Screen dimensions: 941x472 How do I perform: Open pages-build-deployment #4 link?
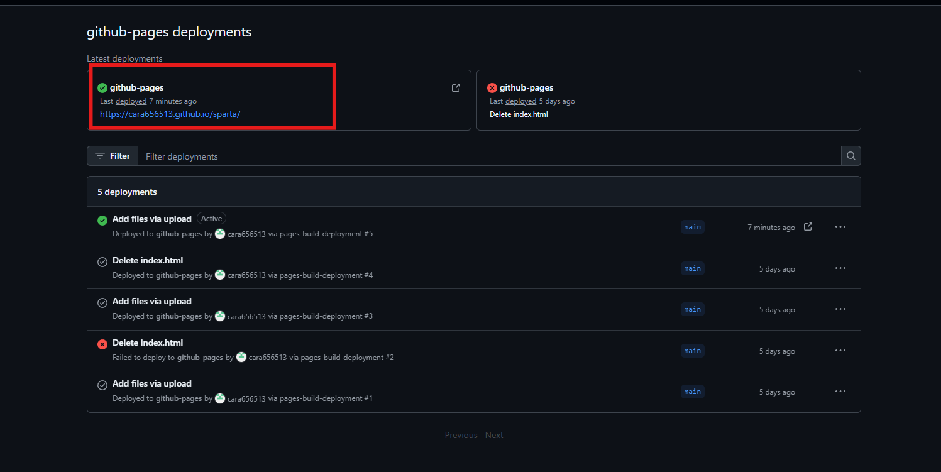click(x=326, y=275)
